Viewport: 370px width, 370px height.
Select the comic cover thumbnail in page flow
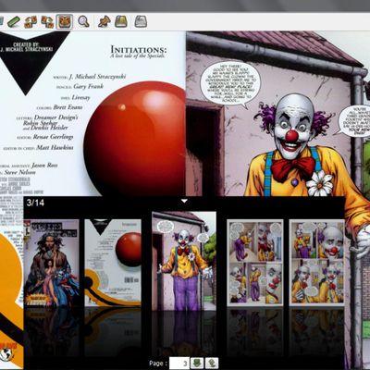[x=52, y=263]
